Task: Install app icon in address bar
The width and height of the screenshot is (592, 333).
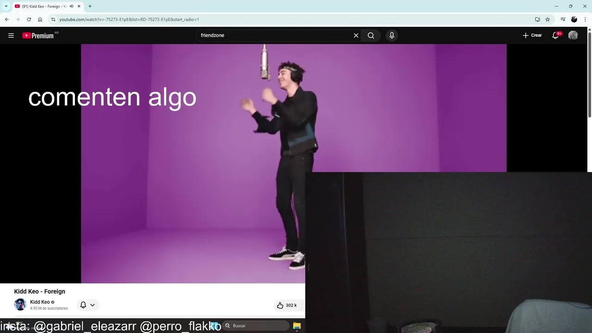Action: point(537,19)
